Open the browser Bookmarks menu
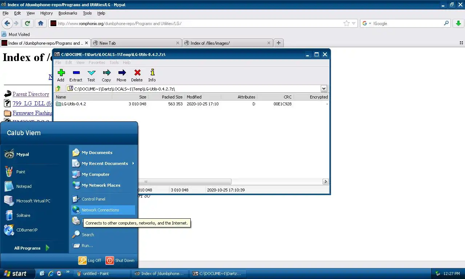The image size is (465, 279). (68, 13)
